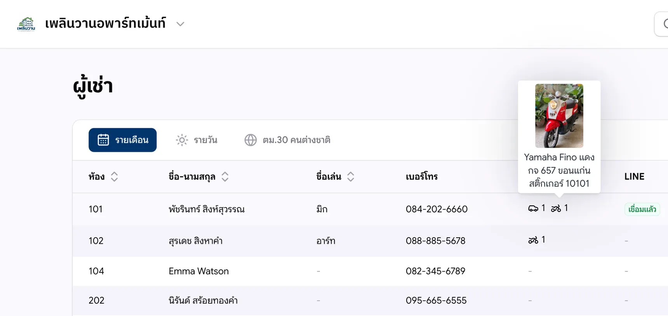Click the เพลินวาน apartment logo icon
This screenshot has height=316, width=668.
(x=26, y=24)
